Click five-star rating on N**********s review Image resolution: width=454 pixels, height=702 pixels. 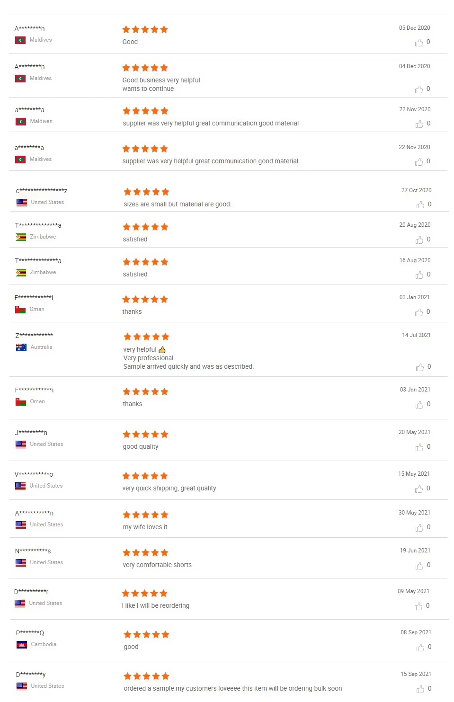145,552
